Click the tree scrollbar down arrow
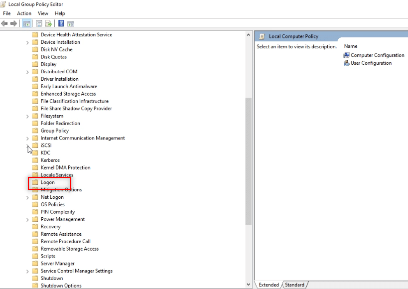The height and width of the screenshot is (289, 408). [248, 285]
